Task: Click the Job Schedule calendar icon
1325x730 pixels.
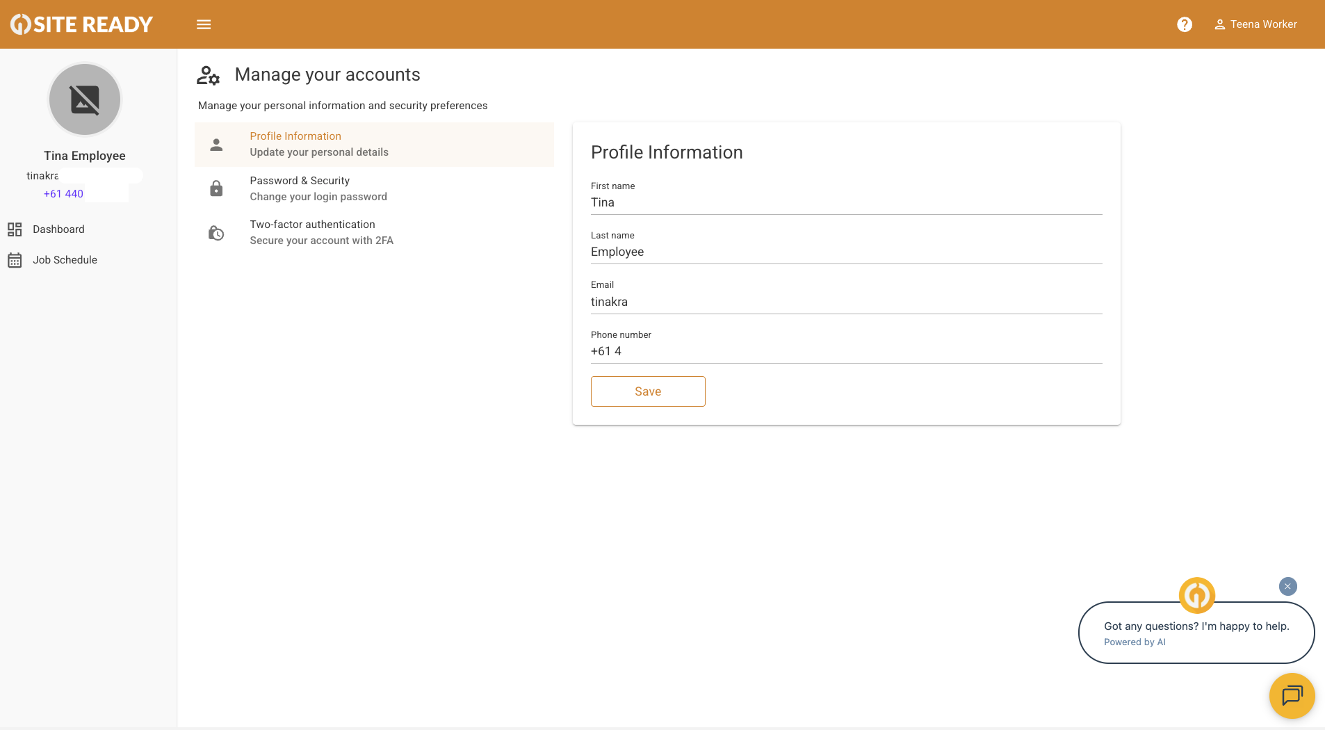Action: coord(15,260)
